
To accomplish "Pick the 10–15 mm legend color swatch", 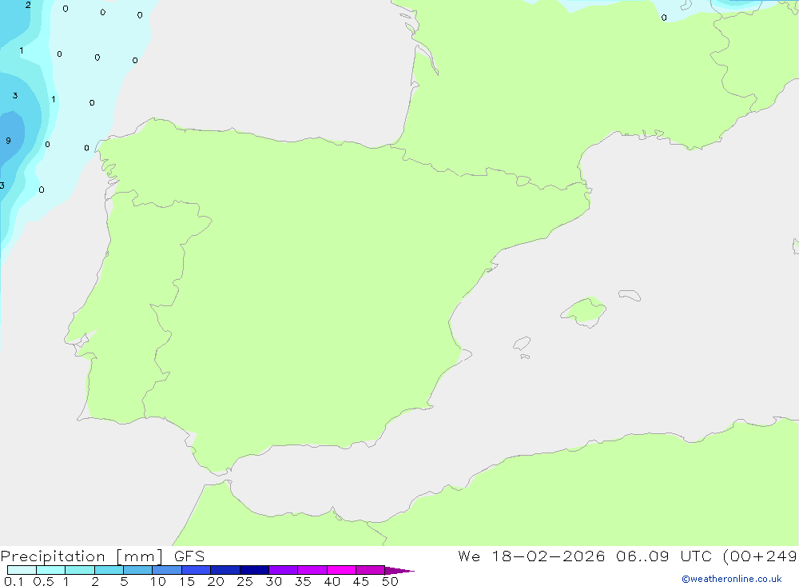I will coord(167,570).
